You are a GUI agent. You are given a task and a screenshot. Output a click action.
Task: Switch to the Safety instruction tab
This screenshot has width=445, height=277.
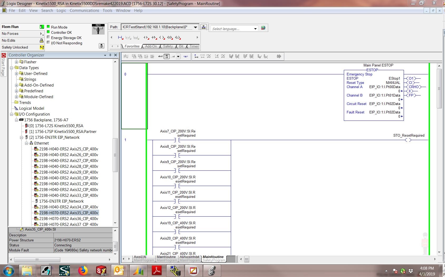(168, 46)
